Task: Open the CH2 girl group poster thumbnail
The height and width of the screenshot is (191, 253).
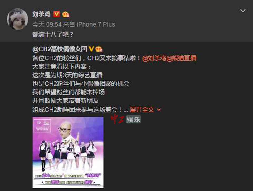Action: (68, 152)
